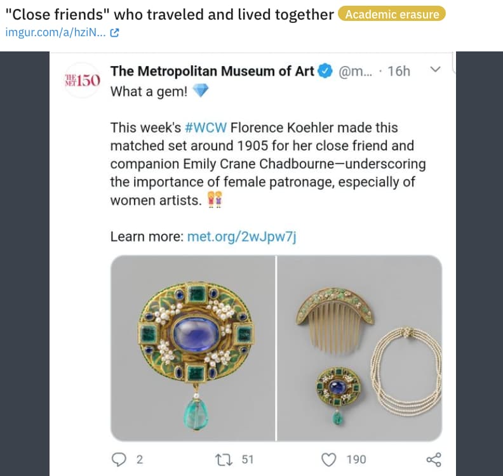Click the 51 retweet count
This screenshot has width=503, height=476.
pos(247,459)
